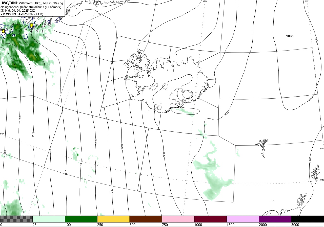Click the 30W longitude label
Image resolution: width=324 pixels, height=227 pixels.
[x=98, y=2]
